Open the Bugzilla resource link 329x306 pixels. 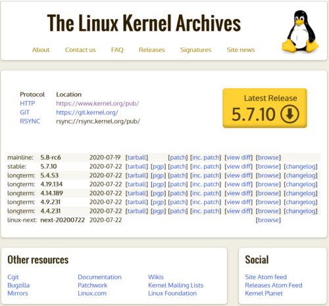pos(18,285)
